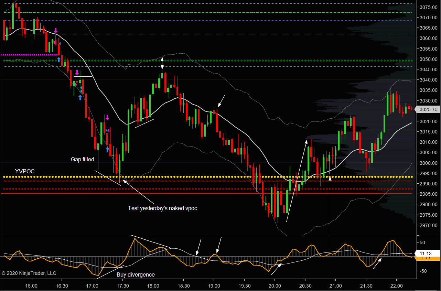441x291 pixels.
Task: Click the 18:00 time axis label
Action: (153, 286)
